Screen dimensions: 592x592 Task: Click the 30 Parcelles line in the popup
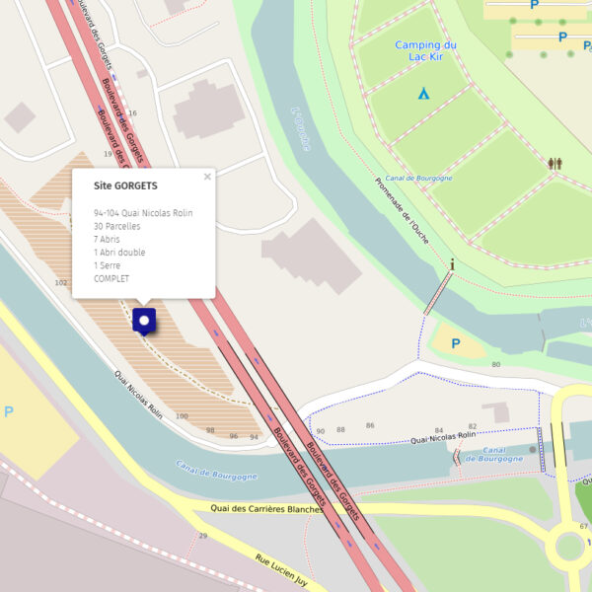point(117,226)
